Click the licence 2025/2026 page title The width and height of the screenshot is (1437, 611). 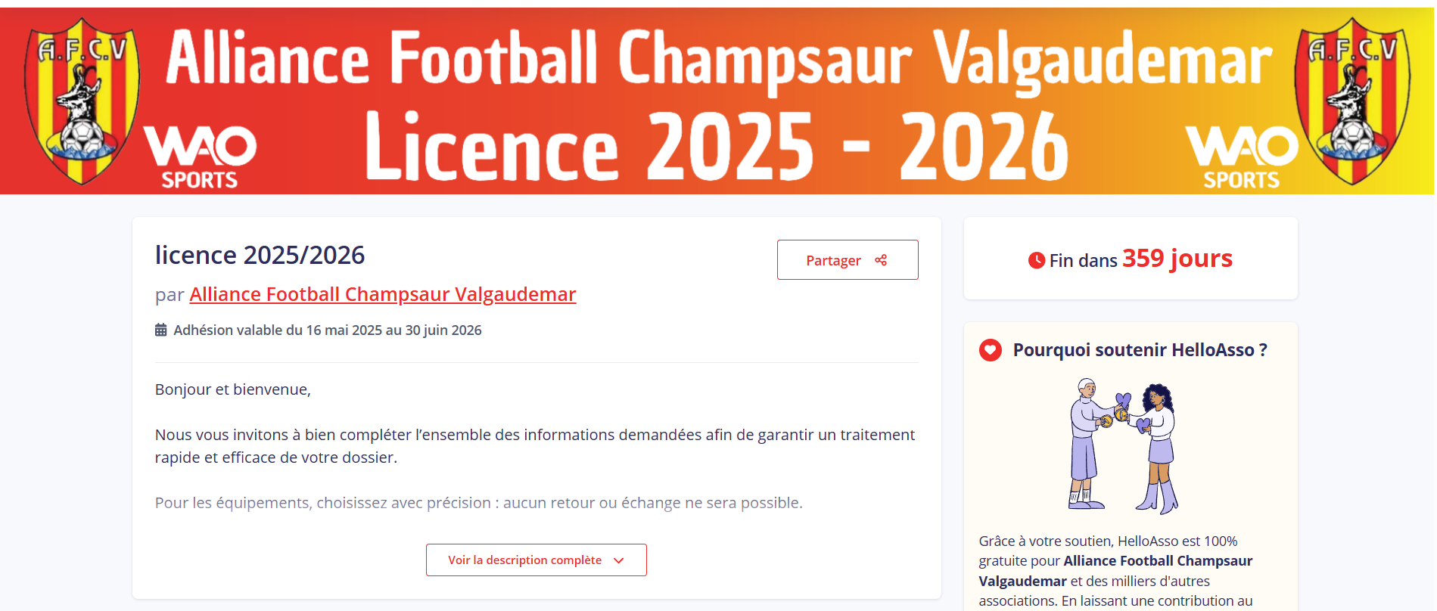[260, 256]
